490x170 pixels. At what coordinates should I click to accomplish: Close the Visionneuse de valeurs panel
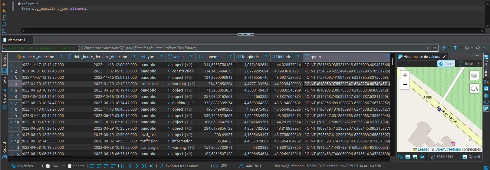(444, 57)
